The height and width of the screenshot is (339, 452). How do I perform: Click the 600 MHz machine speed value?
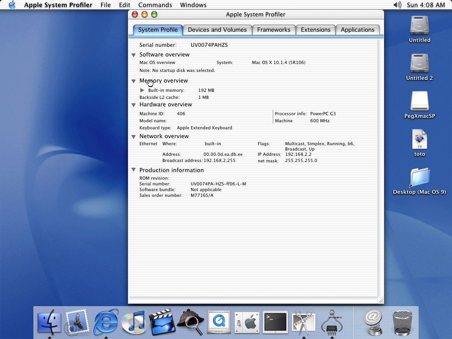[320, 121]
